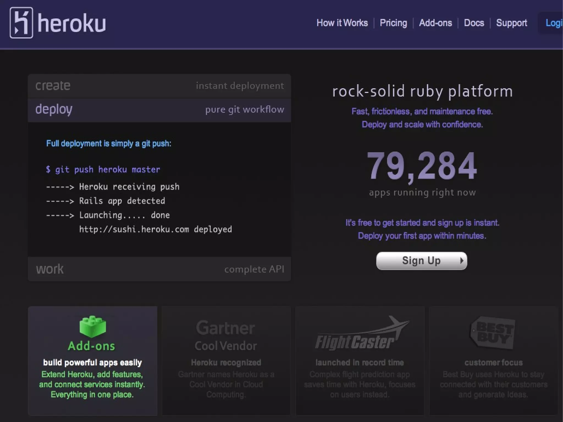Click the arrow on Sign Up button
563x422 pixels.
462,261
